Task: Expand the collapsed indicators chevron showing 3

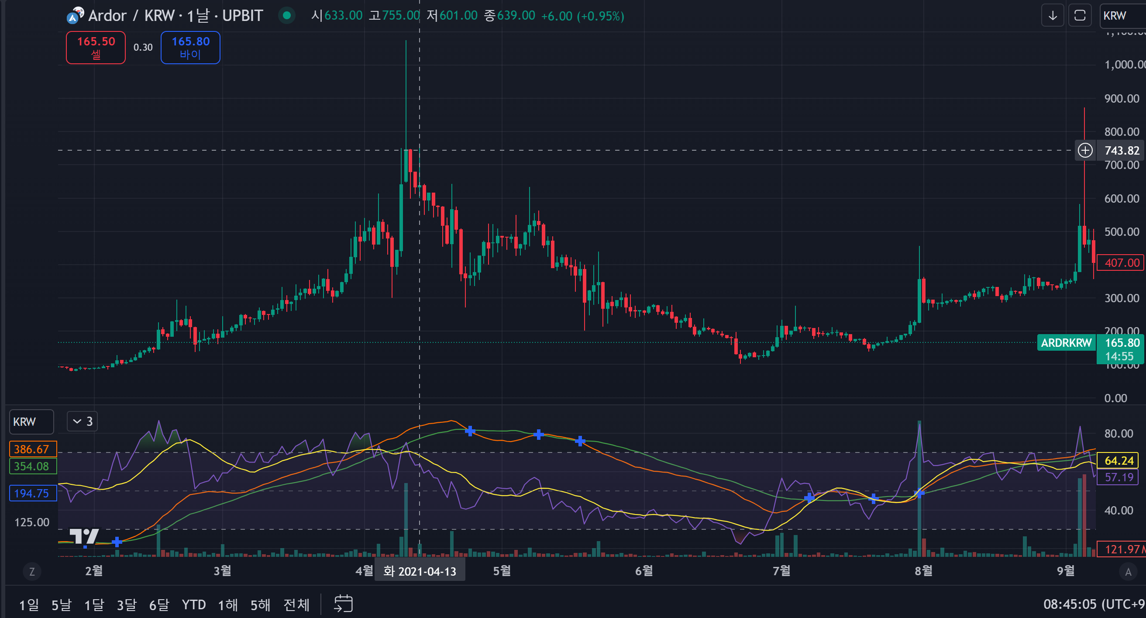Action: [83, 421]
